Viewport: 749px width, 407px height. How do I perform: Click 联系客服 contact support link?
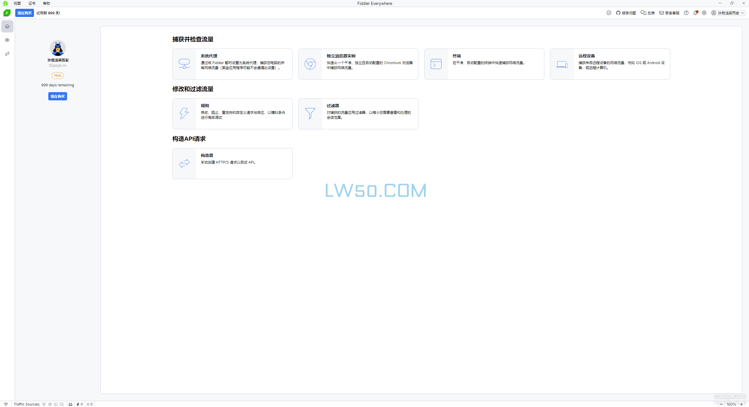click(669, 13)
